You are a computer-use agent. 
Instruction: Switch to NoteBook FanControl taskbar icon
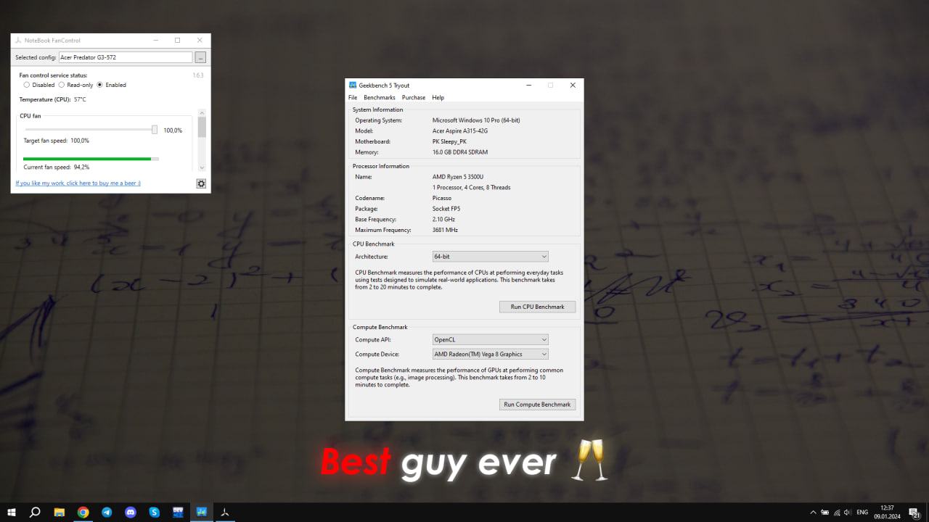click(x=226, y=512)
